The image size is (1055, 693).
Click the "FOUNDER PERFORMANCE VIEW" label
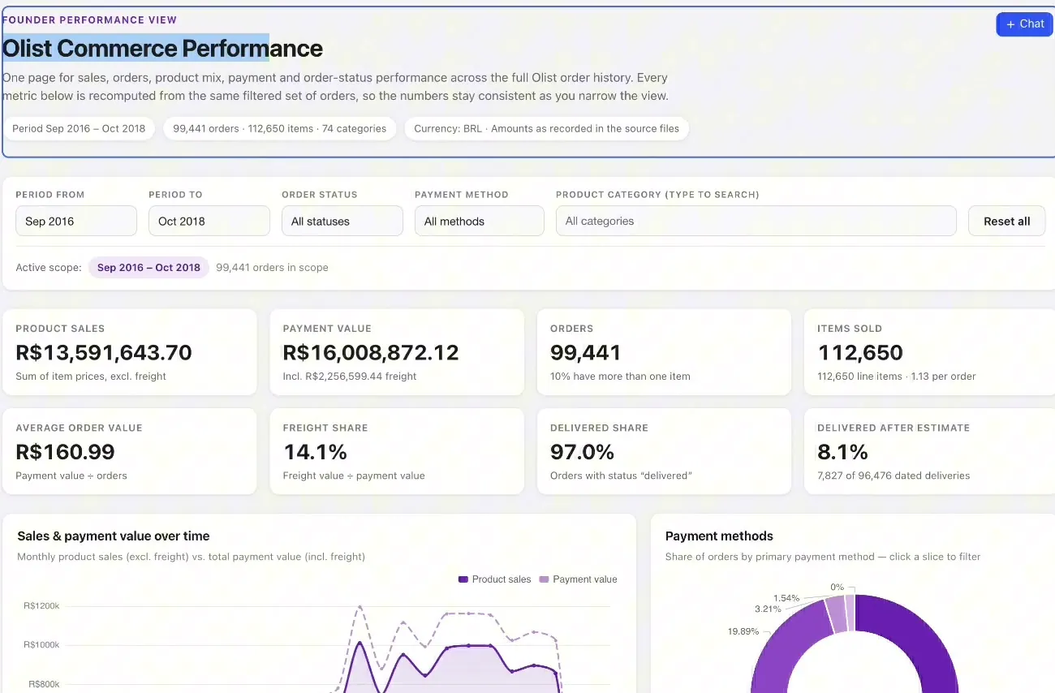pyautogui.click(x=89, y=19)
